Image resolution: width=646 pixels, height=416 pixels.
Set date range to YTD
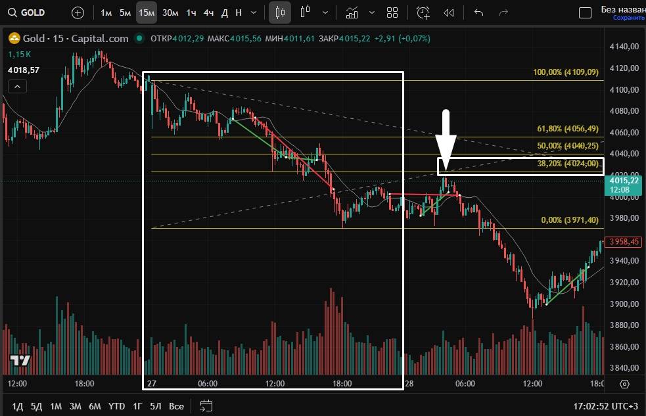(x=116, y=405)
